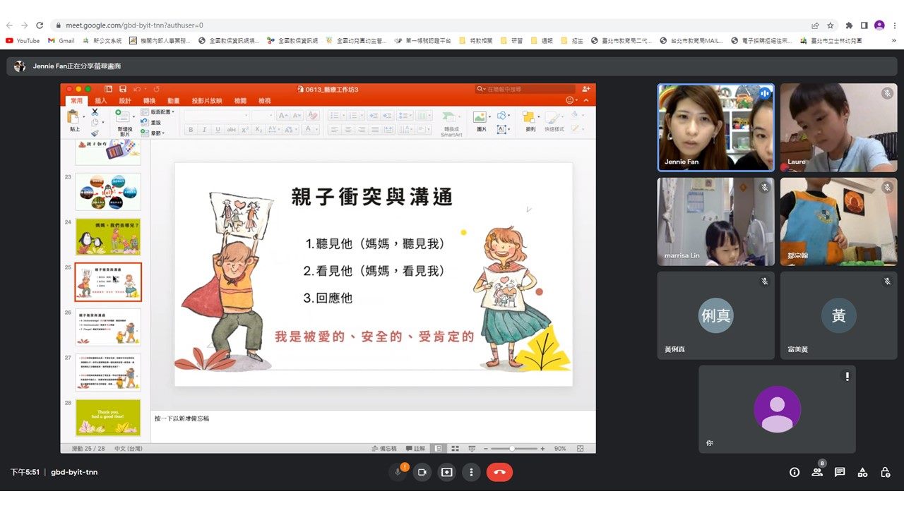Screen dimensions: 904x508
Task: Show the participants list icon
Action: (x=817, y=472)
